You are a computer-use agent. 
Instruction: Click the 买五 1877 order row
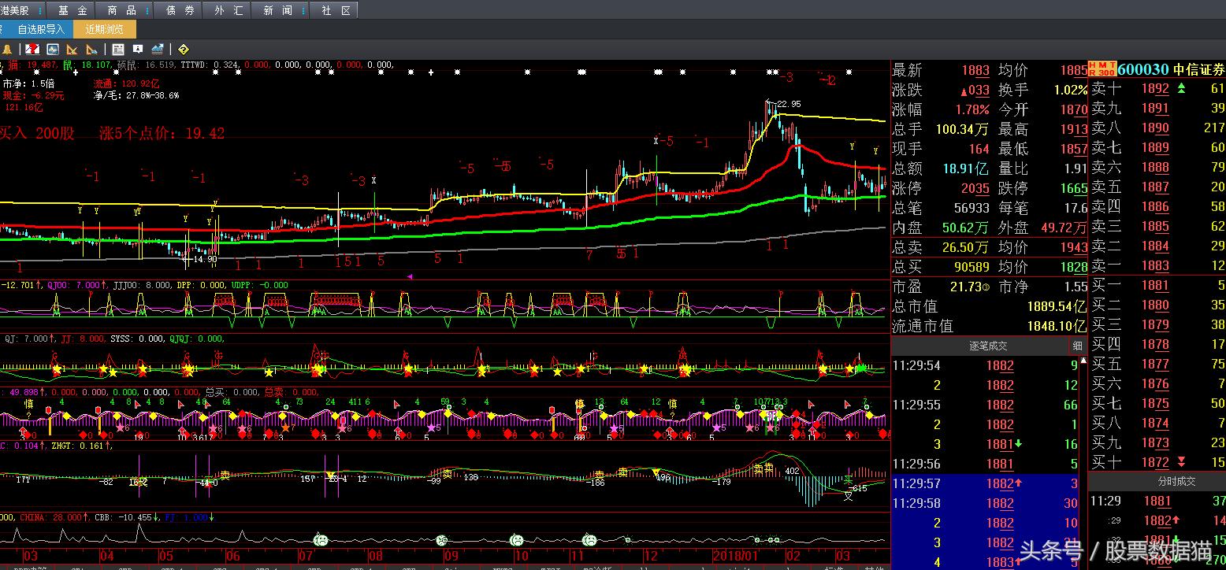pyautogui.click(x=1157, y=364)
